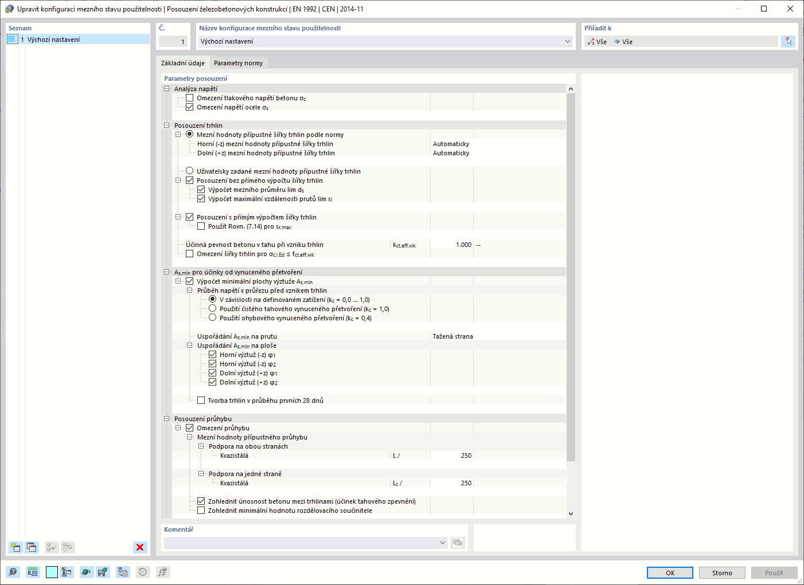804x585 pixels.
Task: Click the Storno button
Action: pyautogui.click(x=722, y=572)
